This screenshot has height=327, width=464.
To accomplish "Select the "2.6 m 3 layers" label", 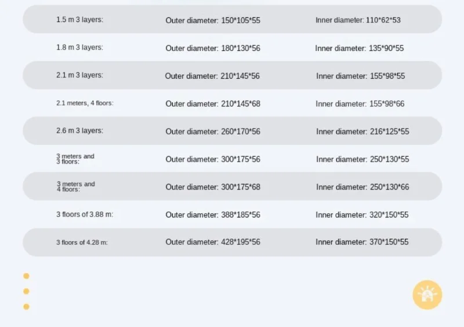I will (79, 131).
